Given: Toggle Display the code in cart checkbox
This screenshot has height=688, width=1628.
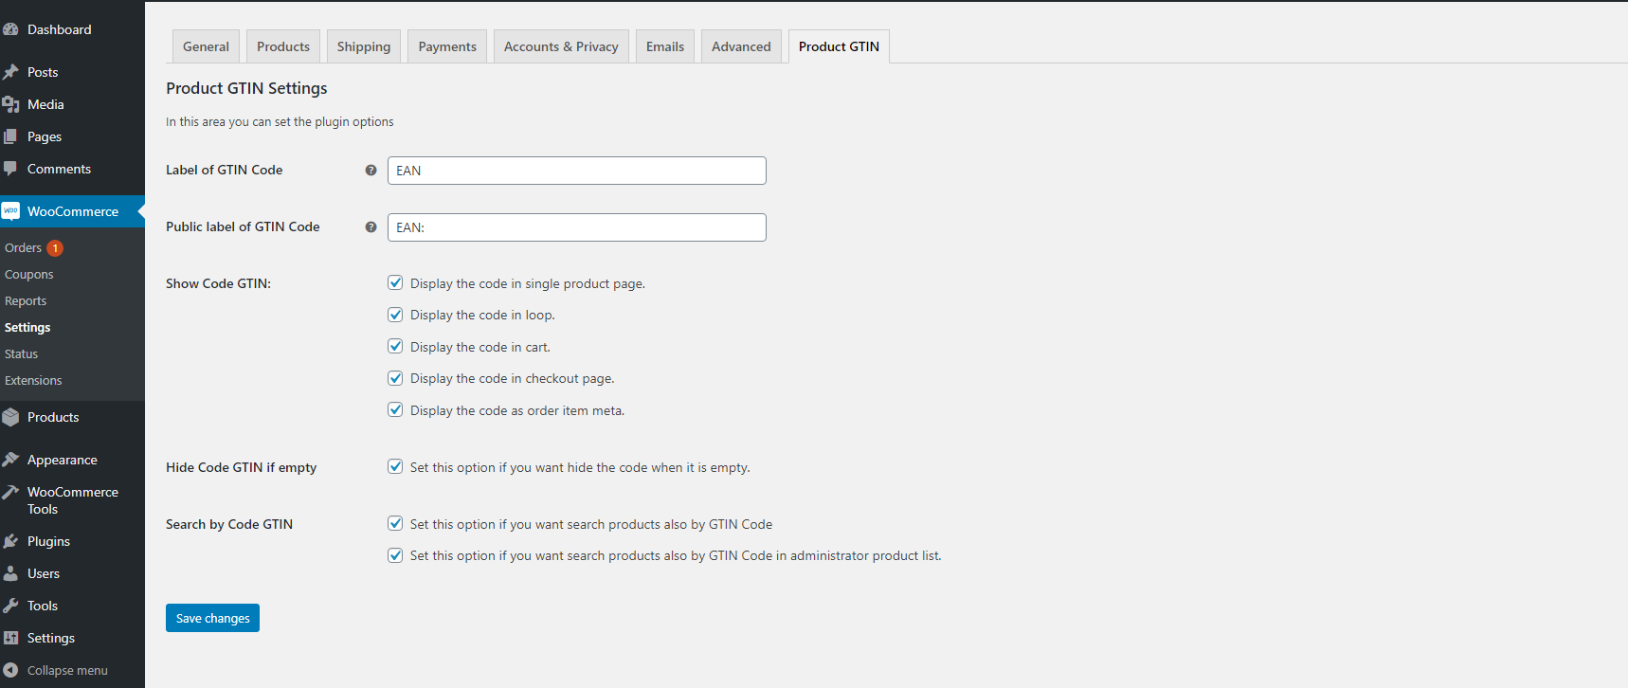Looking at the screenshot, I should [x=395, y=347].
